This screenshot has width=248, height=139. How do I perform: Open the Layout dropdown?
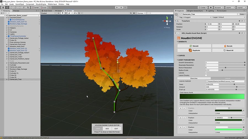tap(241, 7)
